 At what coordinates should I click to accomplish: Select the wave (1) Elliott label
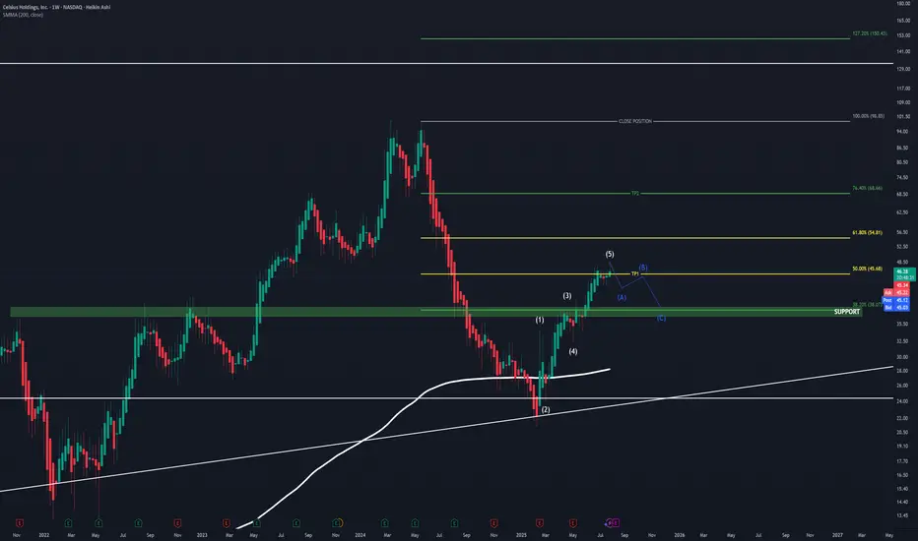click(539, 320)
